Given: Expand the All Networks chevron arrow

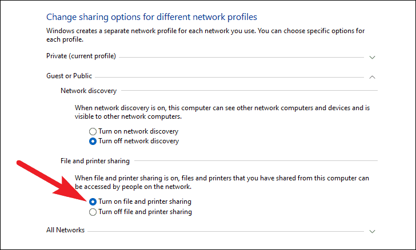Looking at the screenshot, I should [x=372, y=231].
